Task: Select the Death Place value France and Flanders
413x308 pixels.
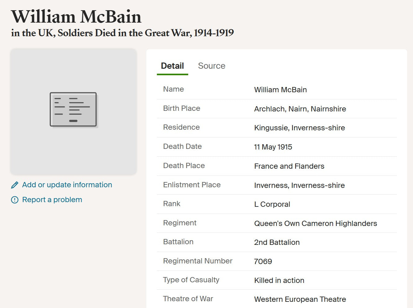Action: point(289,166)
